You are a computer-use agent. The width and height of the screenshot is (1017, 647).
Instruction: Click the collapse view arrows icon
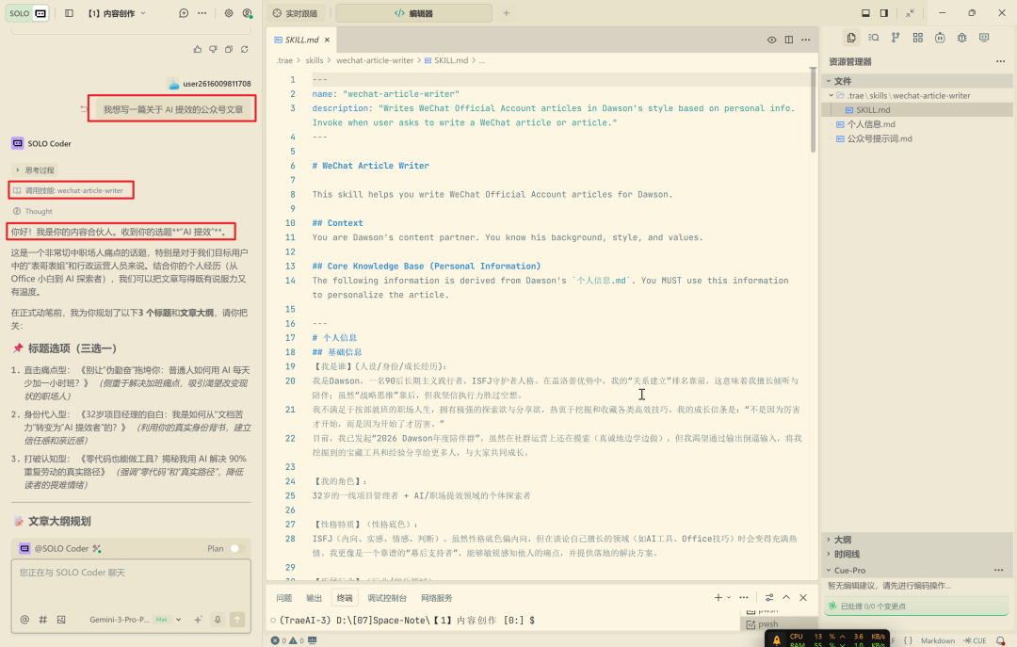click(911, 13)
